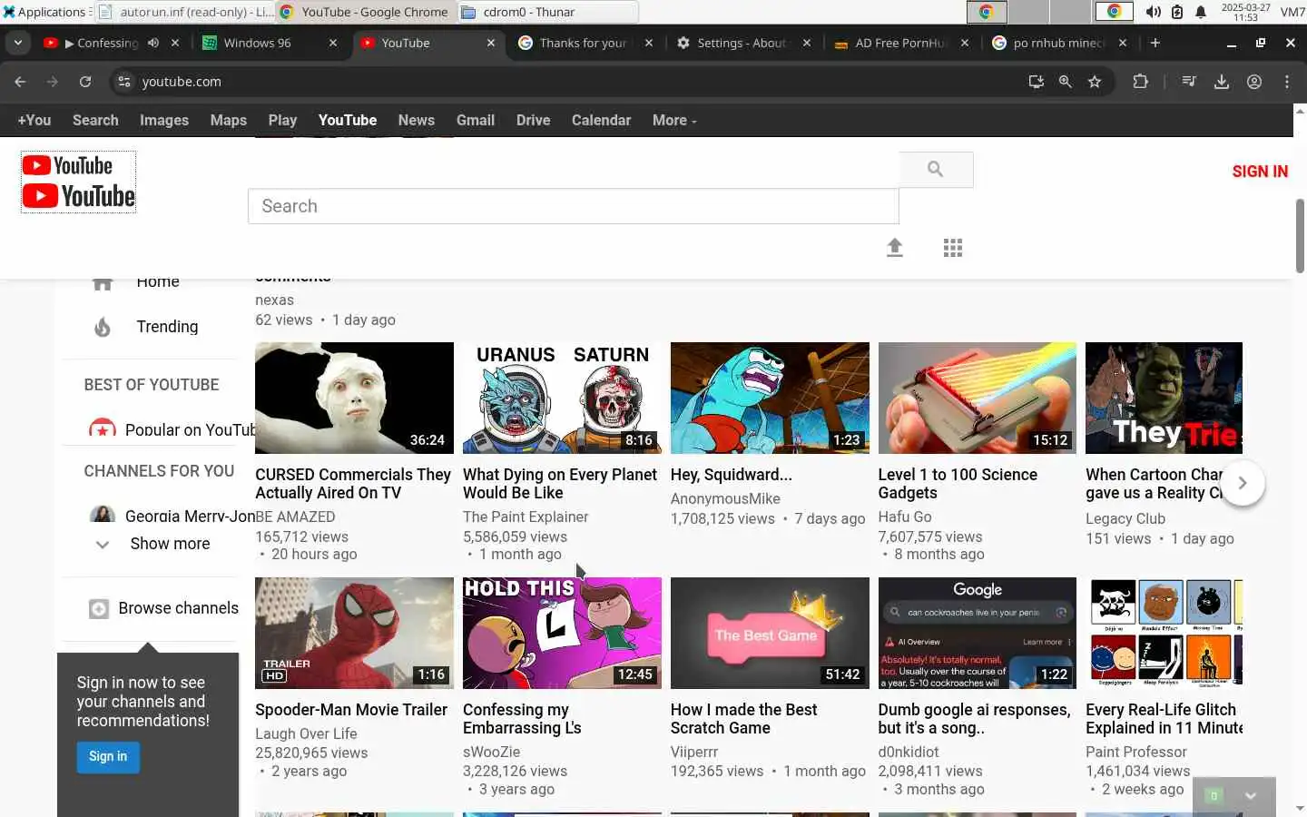Image resolution: width=1307 pixels, height=817 pixels.
Task: Expand the More dropdown in Google bar
Action: (x=674, y=121)
